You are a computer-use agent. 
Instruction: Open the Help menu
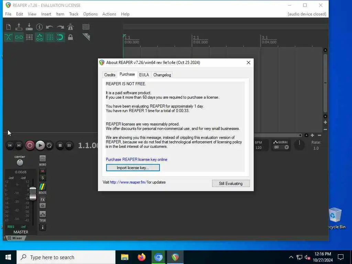[x=125, y=14]
